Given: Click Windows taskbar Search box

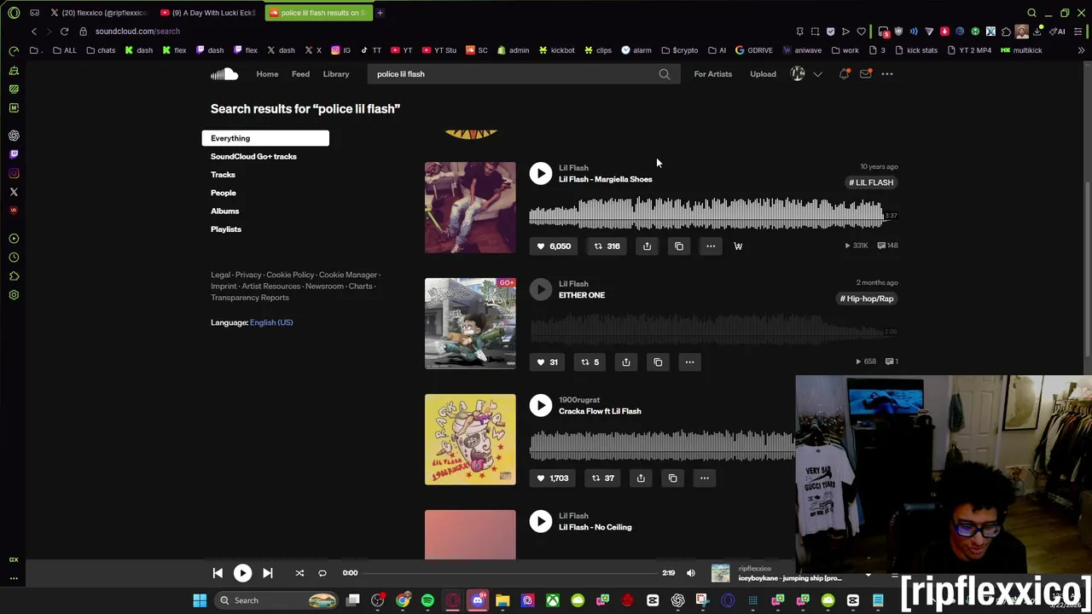Looking at the screenshot, I should click(x=275, y=600).
